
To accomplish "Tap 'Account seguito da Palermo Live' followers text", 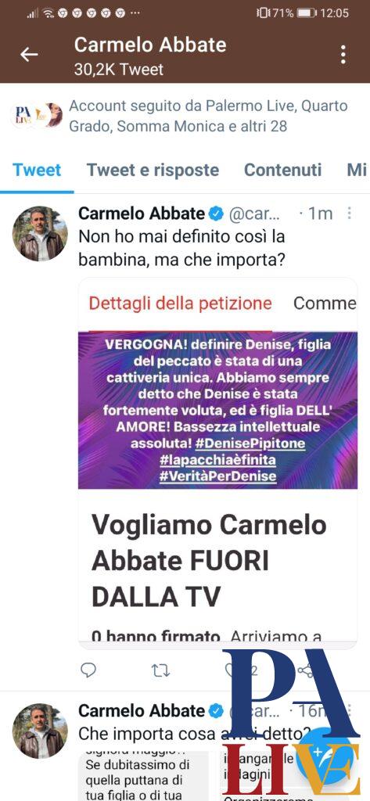I will pyautogui.click(x=208, y=116).
